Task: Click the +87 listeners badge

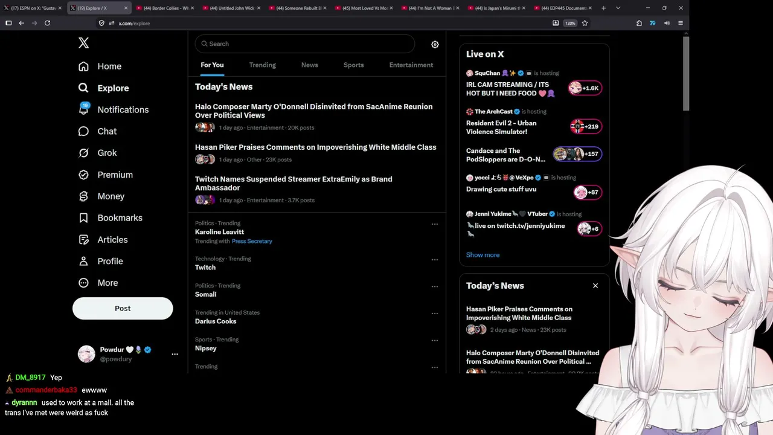Action: 587,193
